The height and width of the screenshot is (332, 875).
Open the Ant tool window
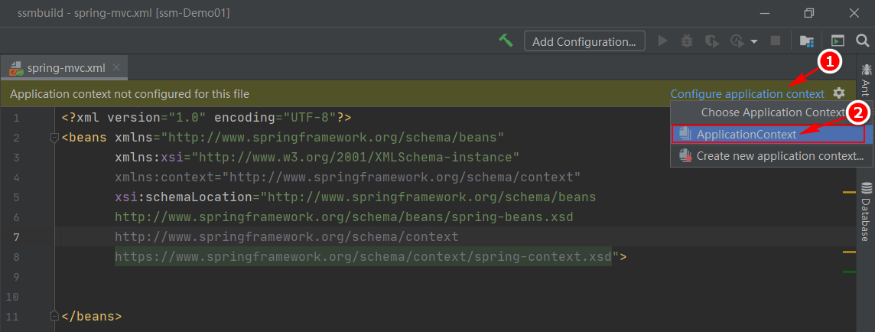click(866, 80)
